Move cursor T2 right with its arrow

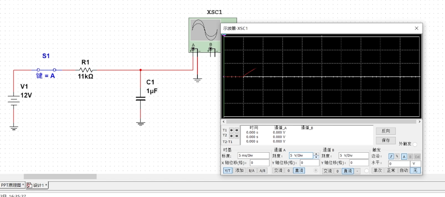pos(236,136)
